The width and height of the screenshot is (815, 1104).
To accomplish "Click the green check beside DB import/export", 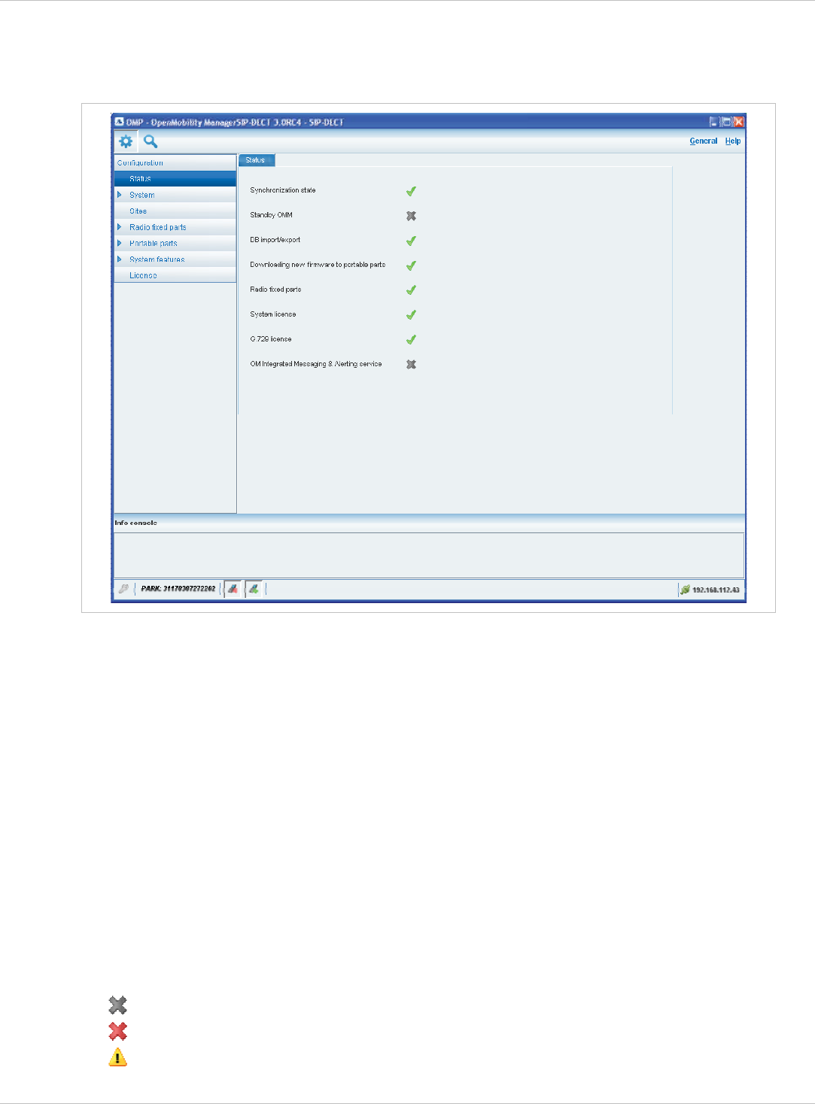I will [x=411, y=241].
